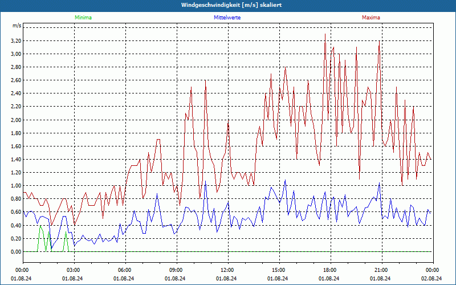Click the 06:00 time axis label

point(125,270)
